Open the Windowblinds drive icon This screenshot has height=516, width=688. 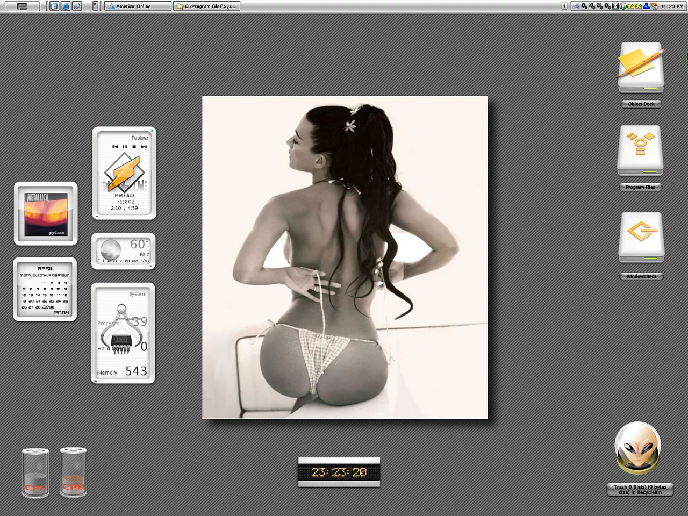pos(641,236)
